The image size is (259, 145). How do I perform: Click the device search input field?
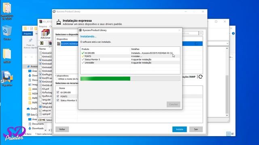pyautogui.click(x=191, y=33)
